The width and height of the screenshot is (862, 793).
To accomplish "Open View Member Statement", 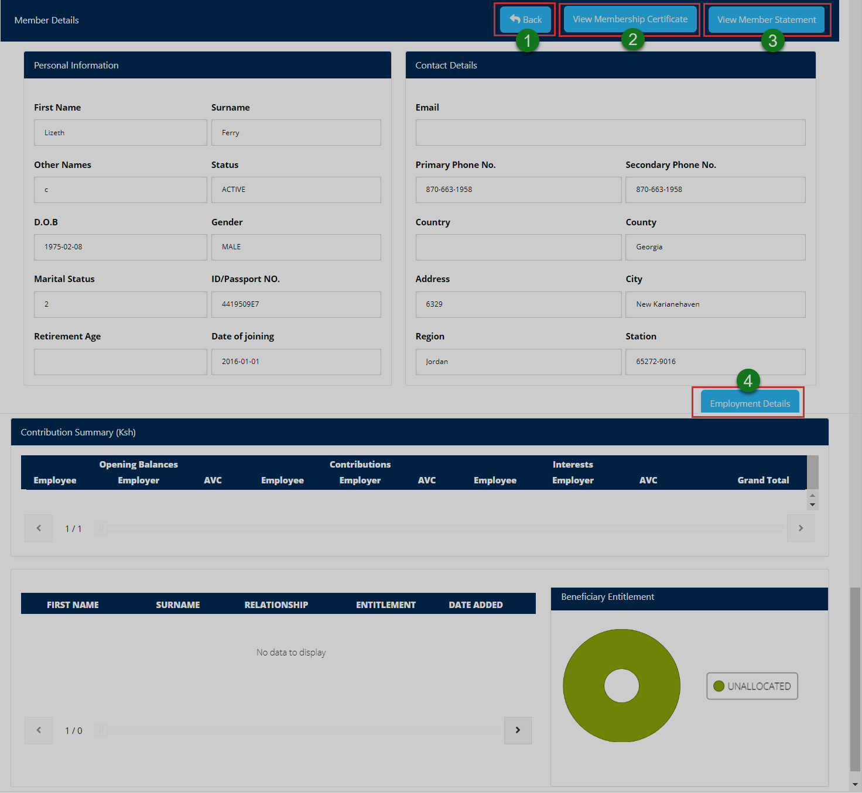I will [x=766, y=20].
